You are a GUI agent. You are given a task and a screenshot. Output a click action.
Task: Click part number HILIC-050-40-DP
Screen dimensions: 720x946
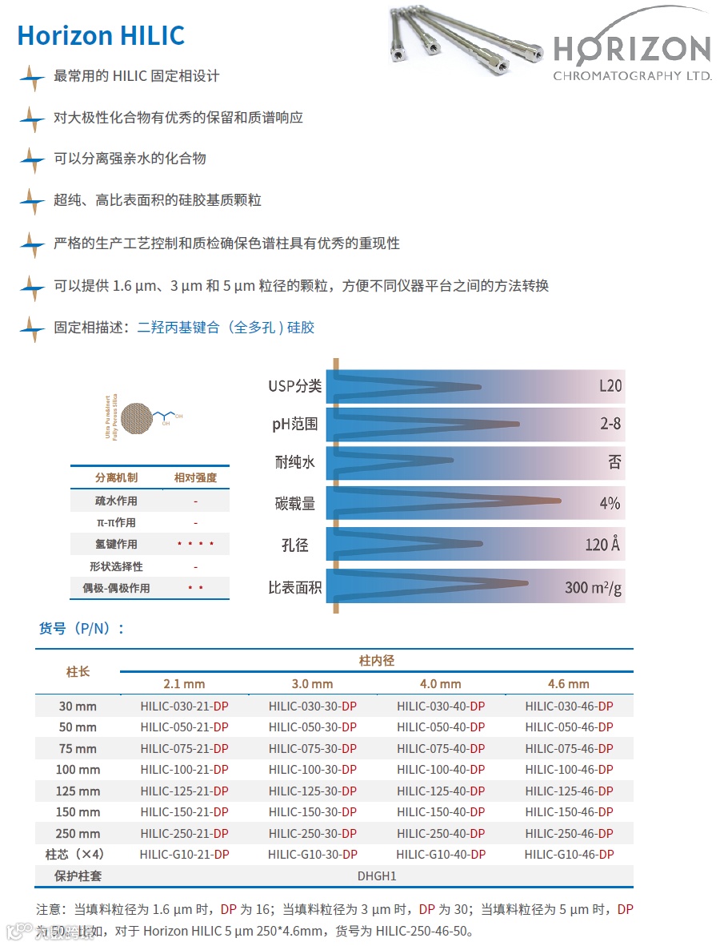click(441, 727)
